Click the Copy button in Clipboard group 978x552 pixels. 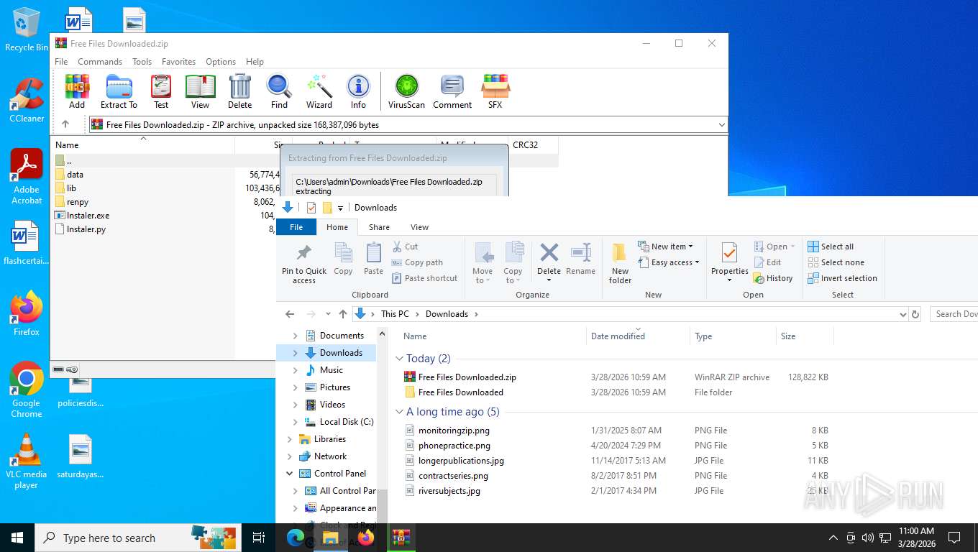(343, 259)
